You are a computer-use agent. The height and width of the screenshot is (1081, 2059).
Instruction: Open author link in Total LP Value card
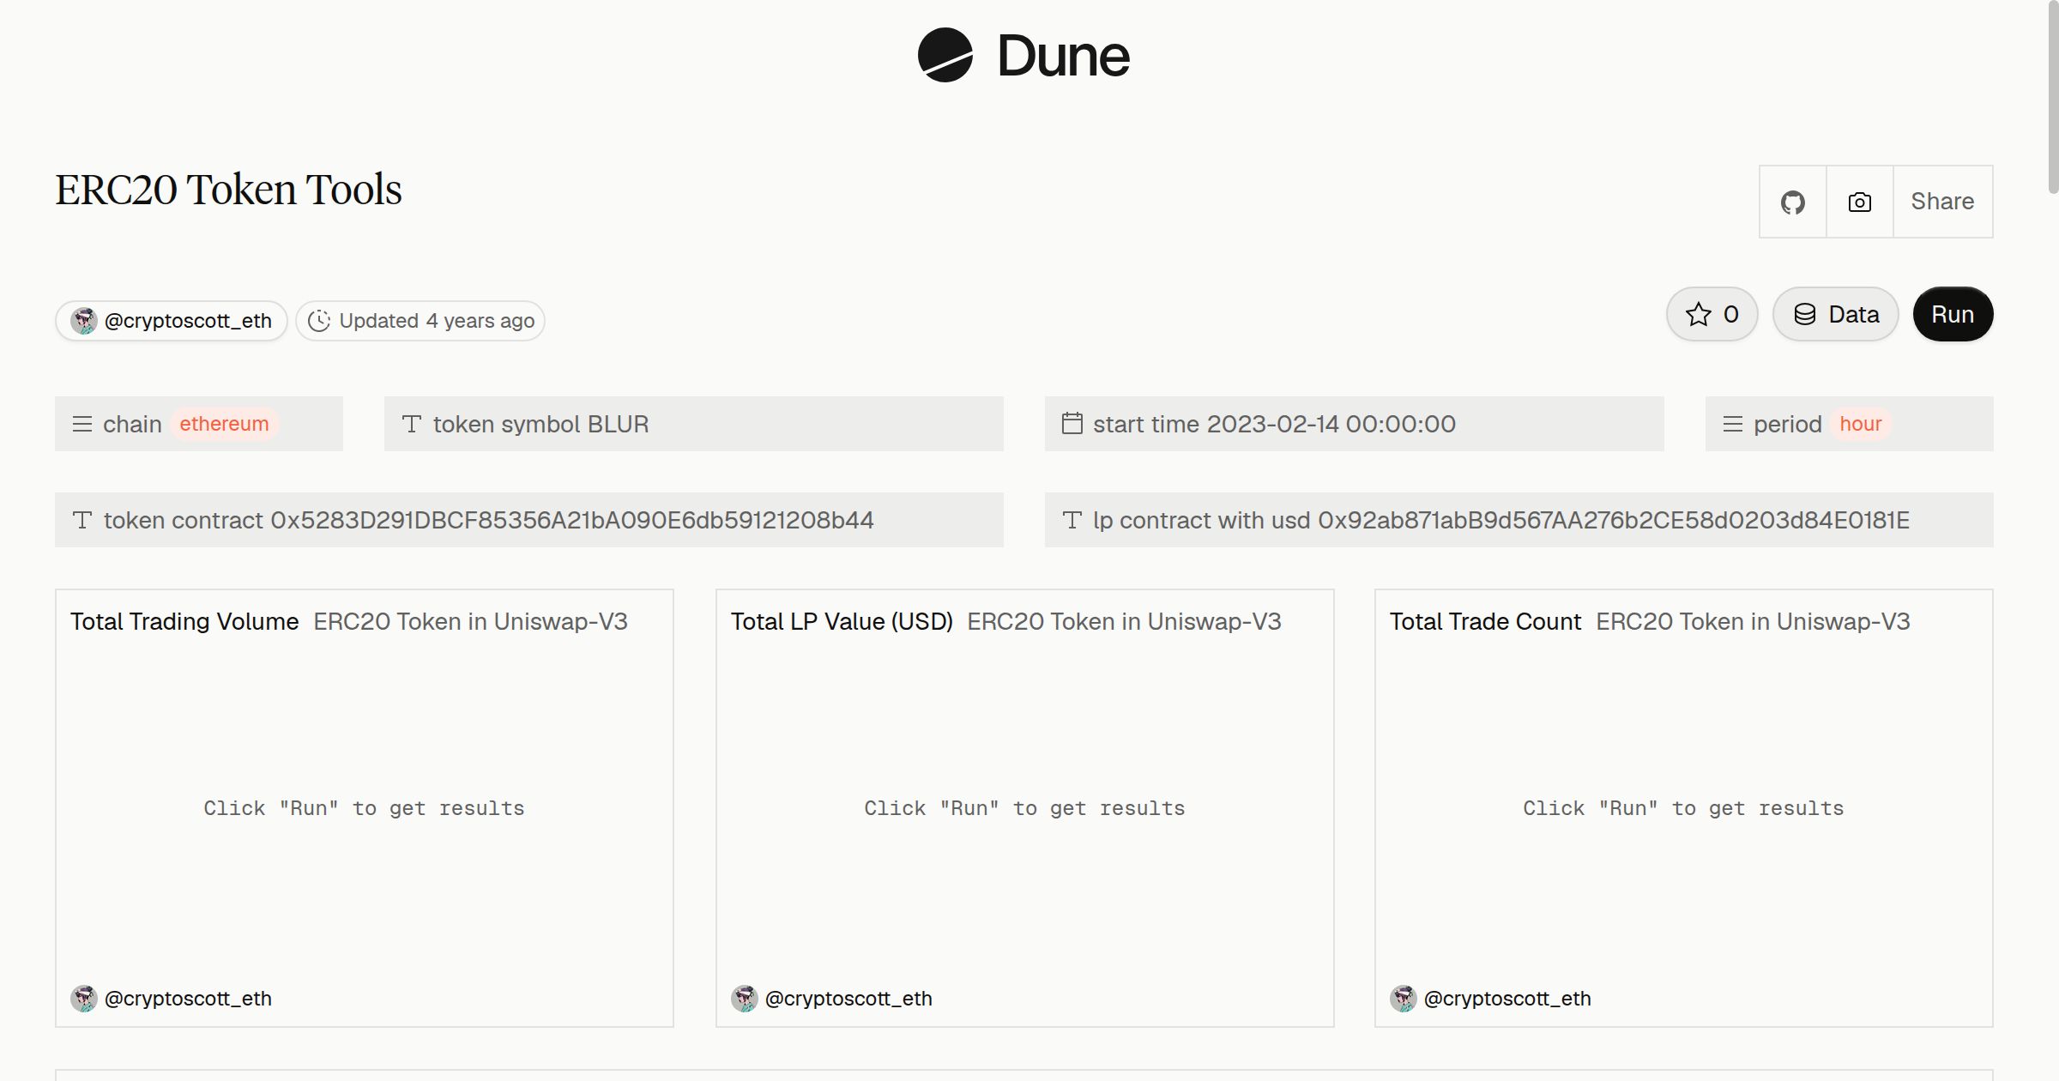point(848,999)
